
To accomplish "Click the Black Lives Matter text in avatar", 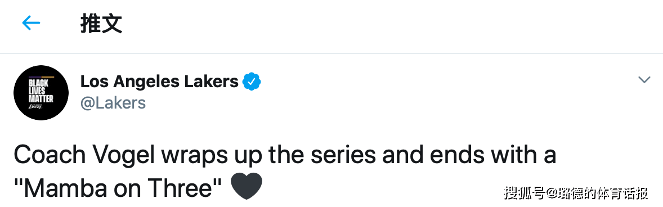I will (x=41, y=91).
